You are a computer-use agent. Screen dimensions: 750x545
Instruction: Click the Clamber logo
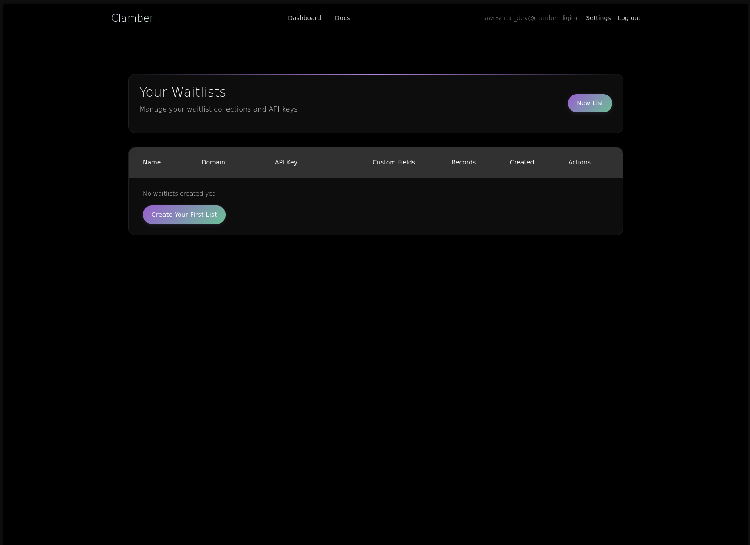[x=132, y=18]
